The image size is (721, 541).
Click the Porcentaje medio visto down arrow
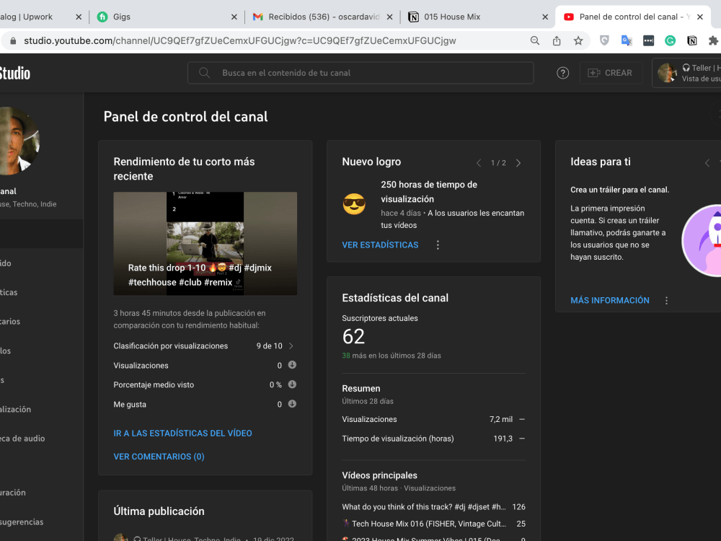pos(292,384)
